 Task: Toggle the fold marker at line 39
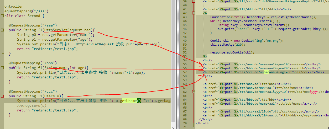194,2
